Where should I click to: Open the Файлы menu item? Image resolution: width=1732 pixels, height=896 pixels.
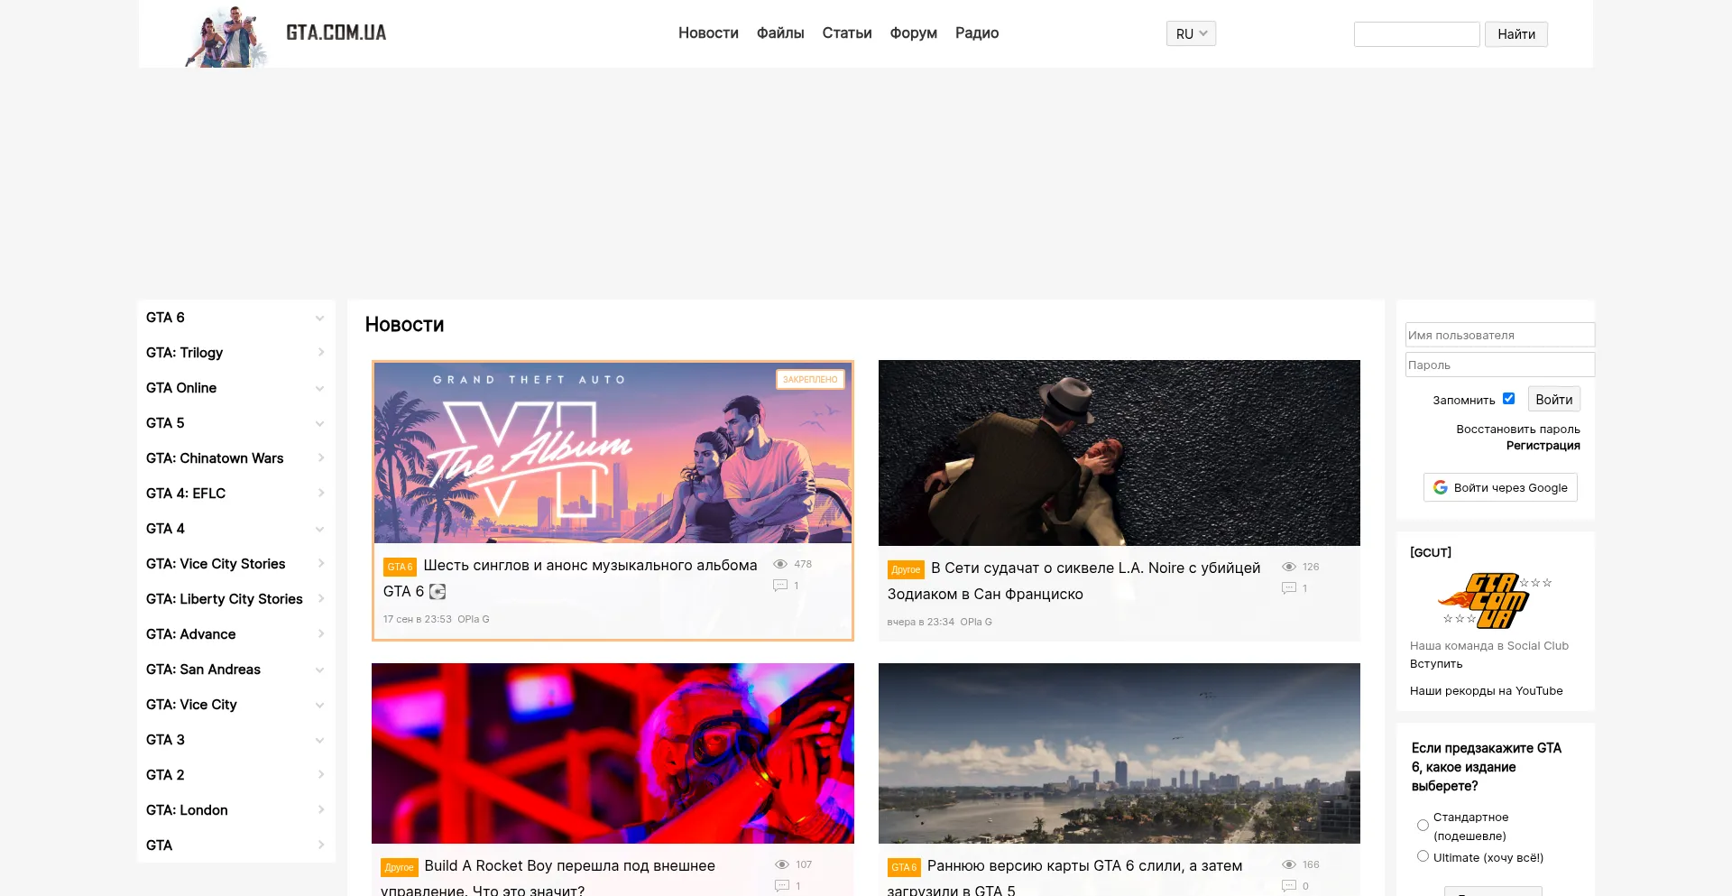tap(780, 33)
